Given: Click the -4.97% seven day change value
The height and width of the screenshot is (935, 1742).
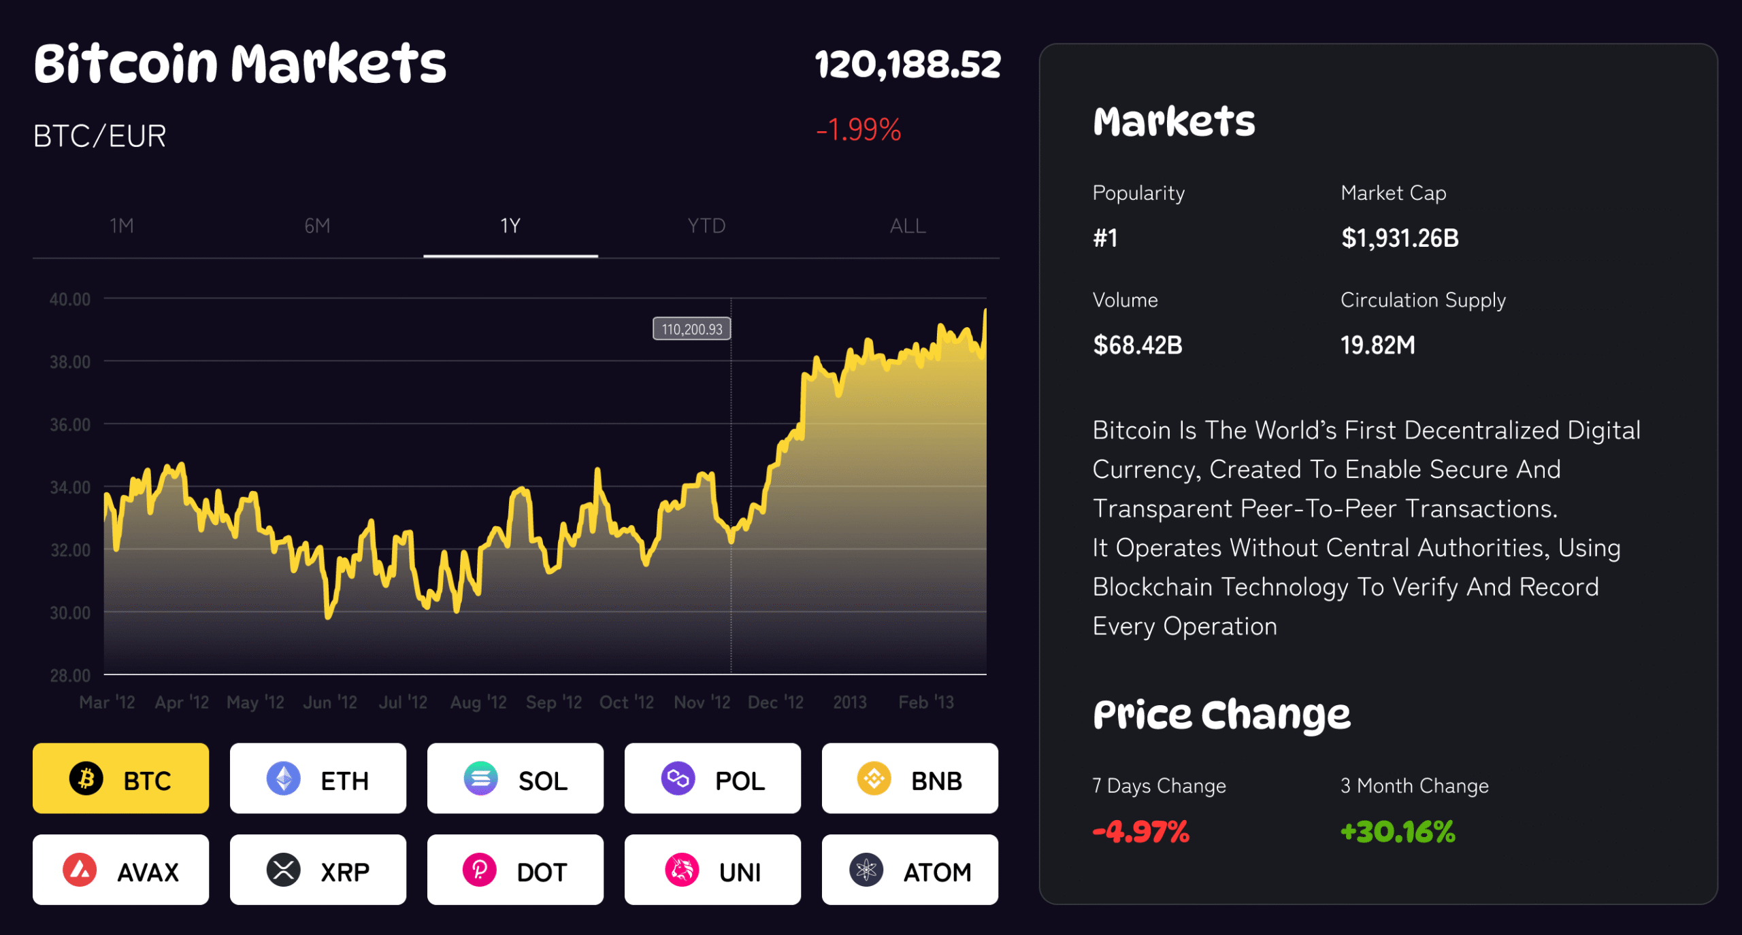Looking at the screenshot, I should (x=1141, y=832).
